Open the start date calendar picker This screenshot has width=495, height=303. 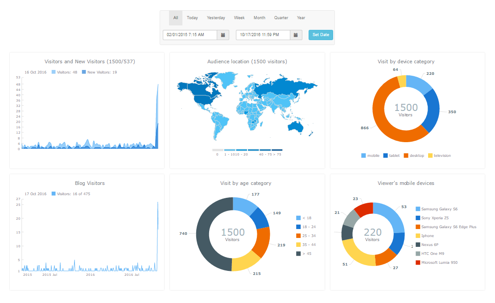pos(223,35)
